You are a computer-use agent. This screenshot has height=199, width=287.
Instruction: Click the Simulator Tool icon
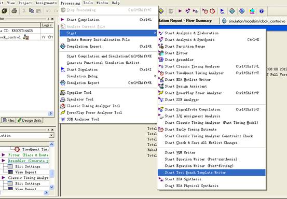pyautogui.click(x=63, y=99)
